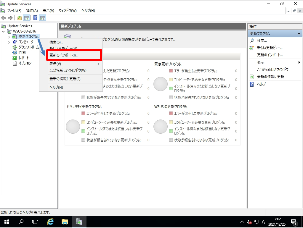303x228 pixels.
Task: Click the 緊急更新プログラム section heading
Action: point(168,64)
